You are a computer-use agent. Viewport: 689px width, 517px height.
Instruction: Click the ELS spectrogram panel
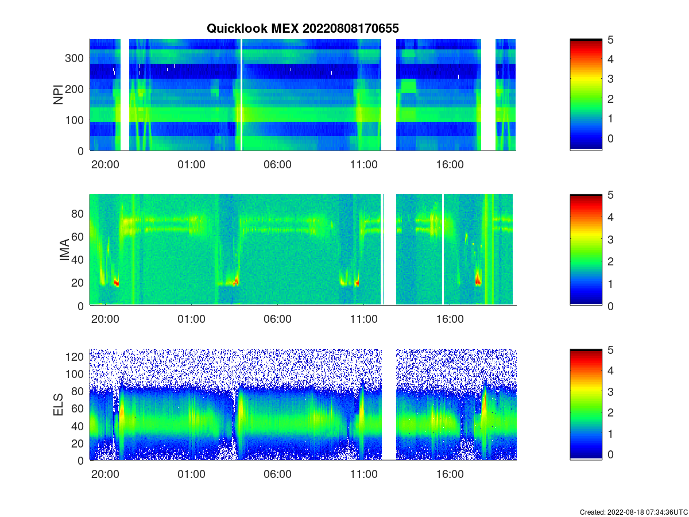pyautogui.click(x=303, y=404)
